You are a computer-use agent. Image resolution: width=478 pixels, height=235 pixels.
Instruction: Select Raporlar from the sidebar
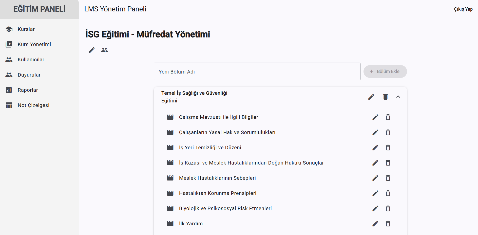[28, 90]
